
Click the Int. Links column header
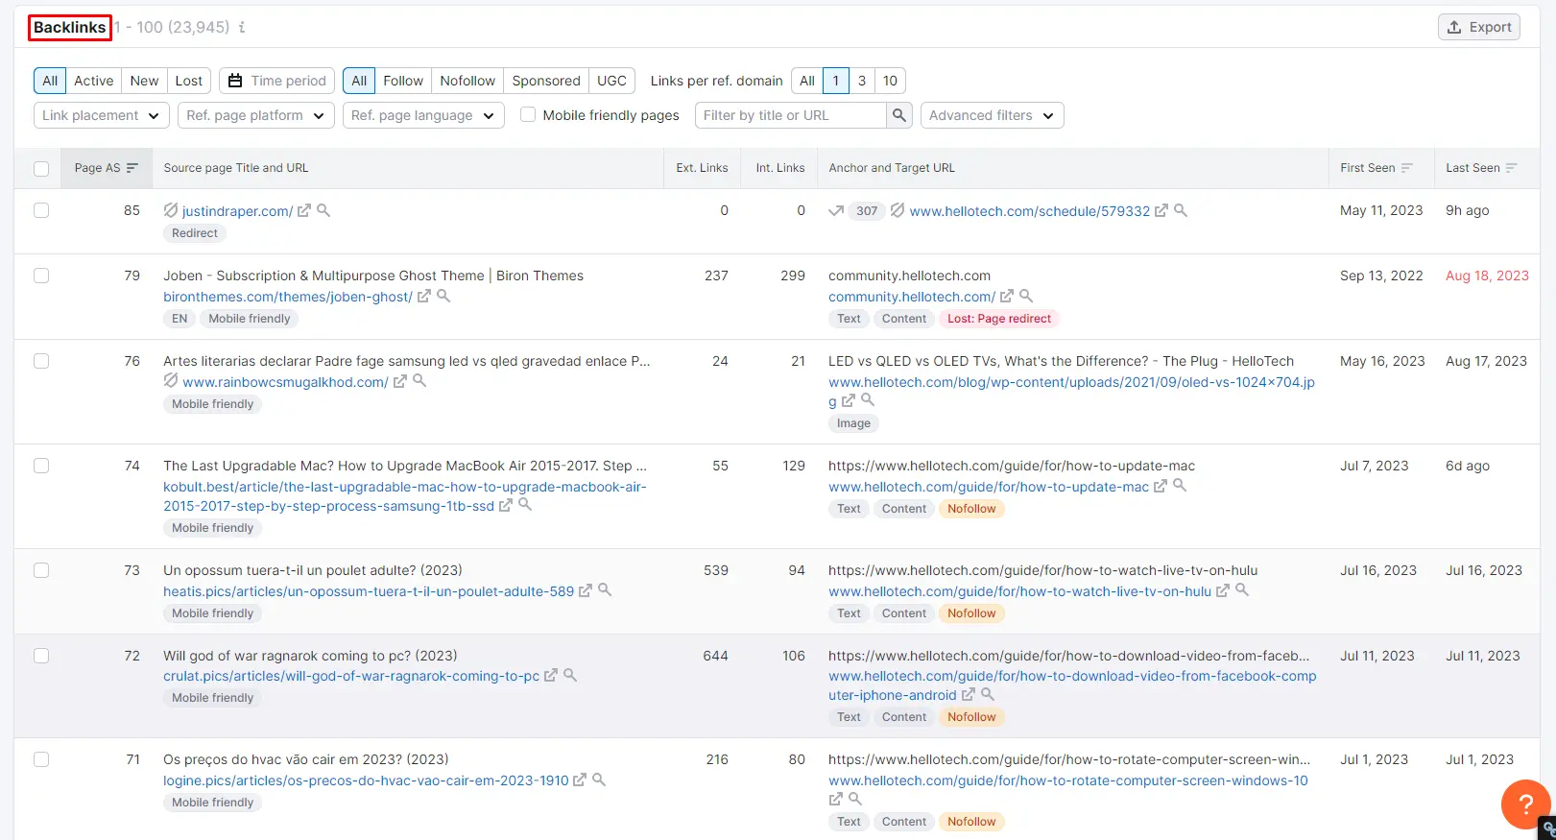point(780,168)
